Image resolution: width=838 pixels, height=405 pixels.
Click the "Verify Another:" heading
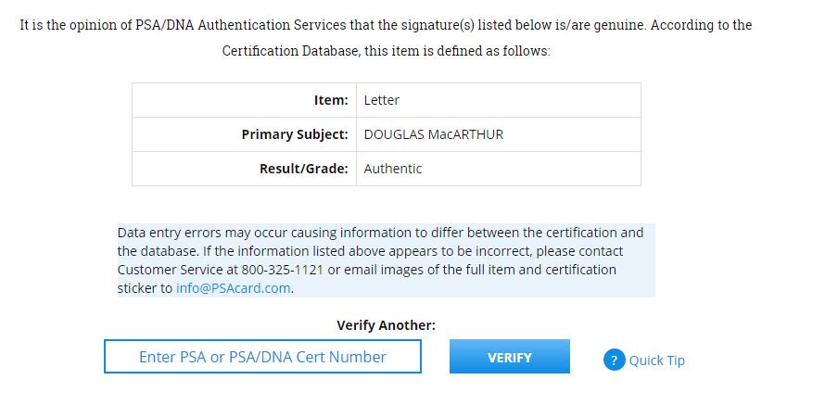coord(386,325)
